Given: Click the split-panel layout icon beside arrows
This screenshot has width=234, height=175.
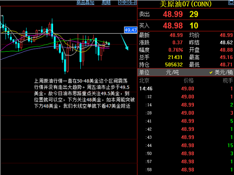Looking at the screenshot, I should (134, 2).
